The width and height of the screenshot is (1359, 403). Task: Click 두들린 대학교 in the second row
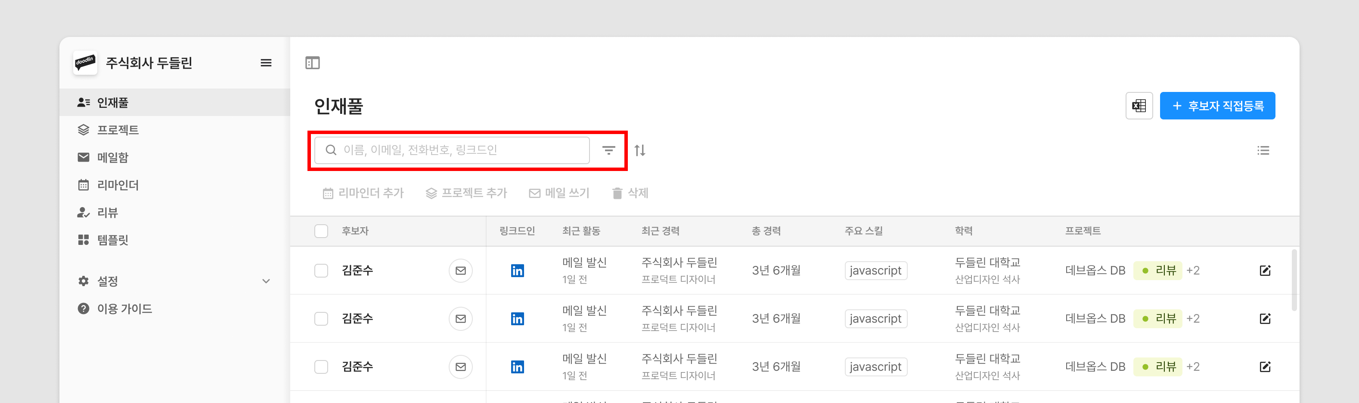987,310
